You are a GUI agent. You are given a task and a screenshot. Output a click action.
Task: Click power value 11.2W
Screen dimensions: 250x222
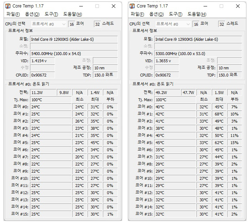coord(43,93)
